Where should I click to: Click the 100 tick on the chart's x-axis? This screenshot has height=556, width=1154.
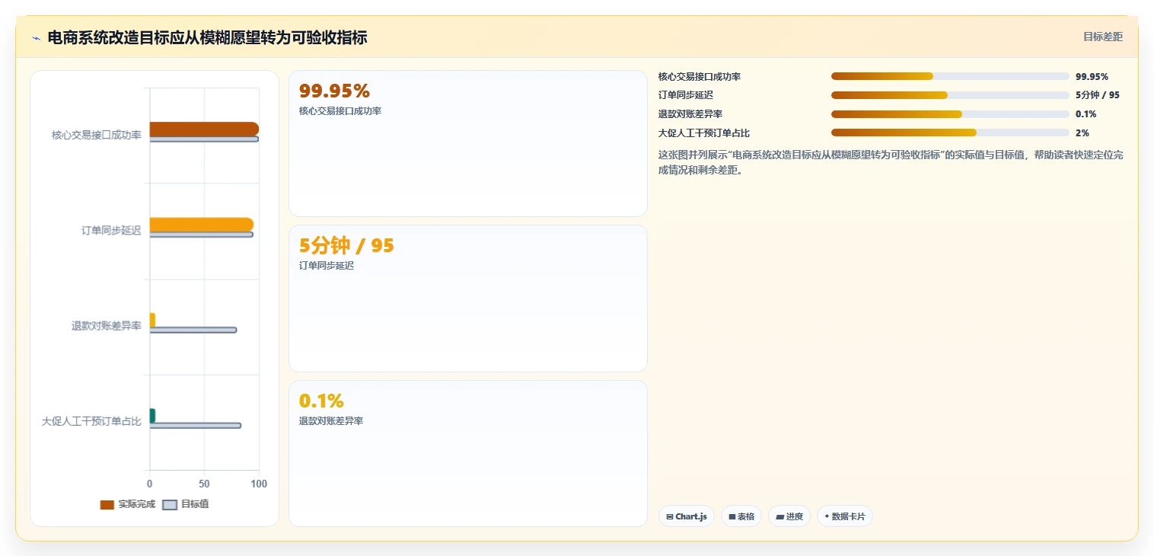pyautogui.click(x=259, y=484)
